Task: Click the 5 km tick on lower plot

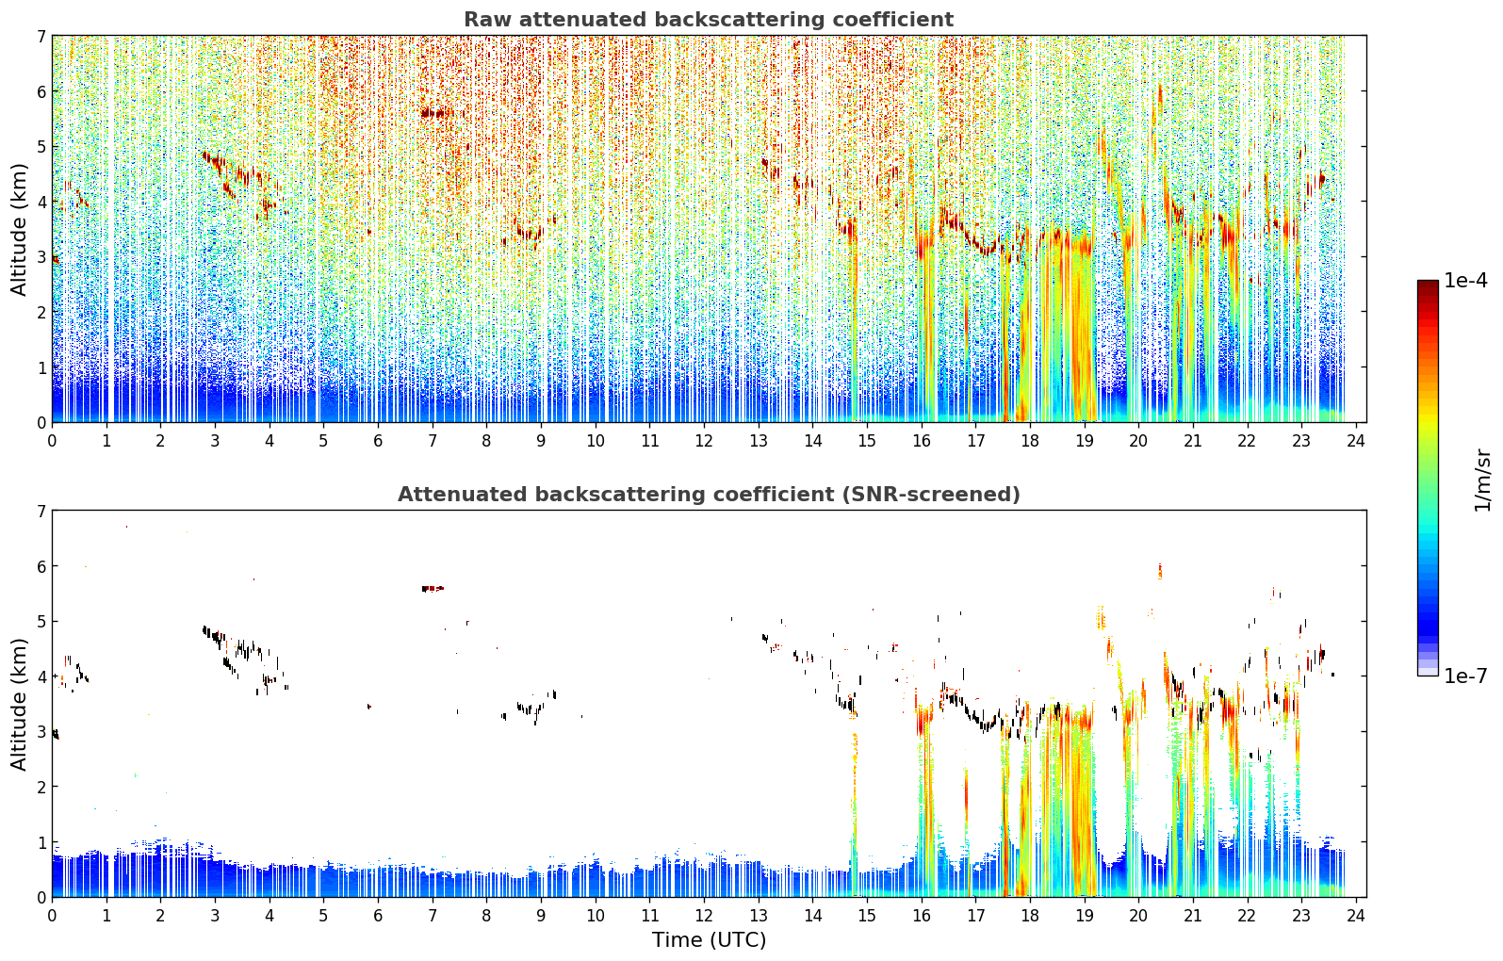Action: click(41, 621)
